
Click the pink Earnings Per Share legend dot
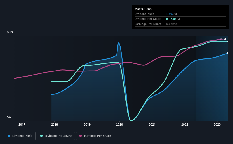[81, 136]
